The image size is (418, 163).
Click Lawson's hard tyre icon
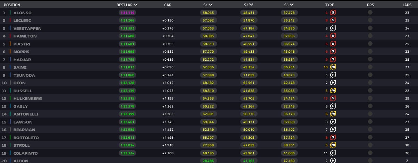333,122
